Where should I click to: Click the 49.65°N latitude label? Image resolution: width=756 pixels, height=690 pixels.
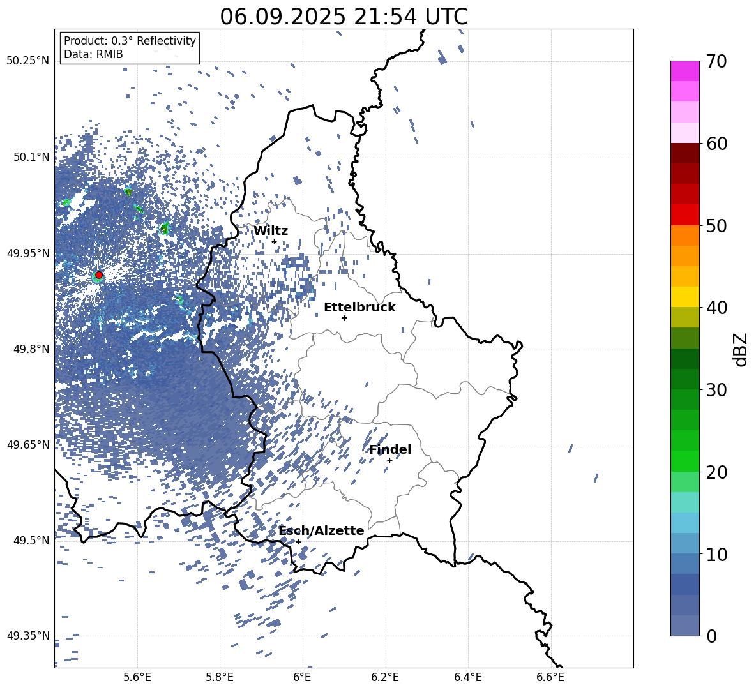tap(28, 444)
